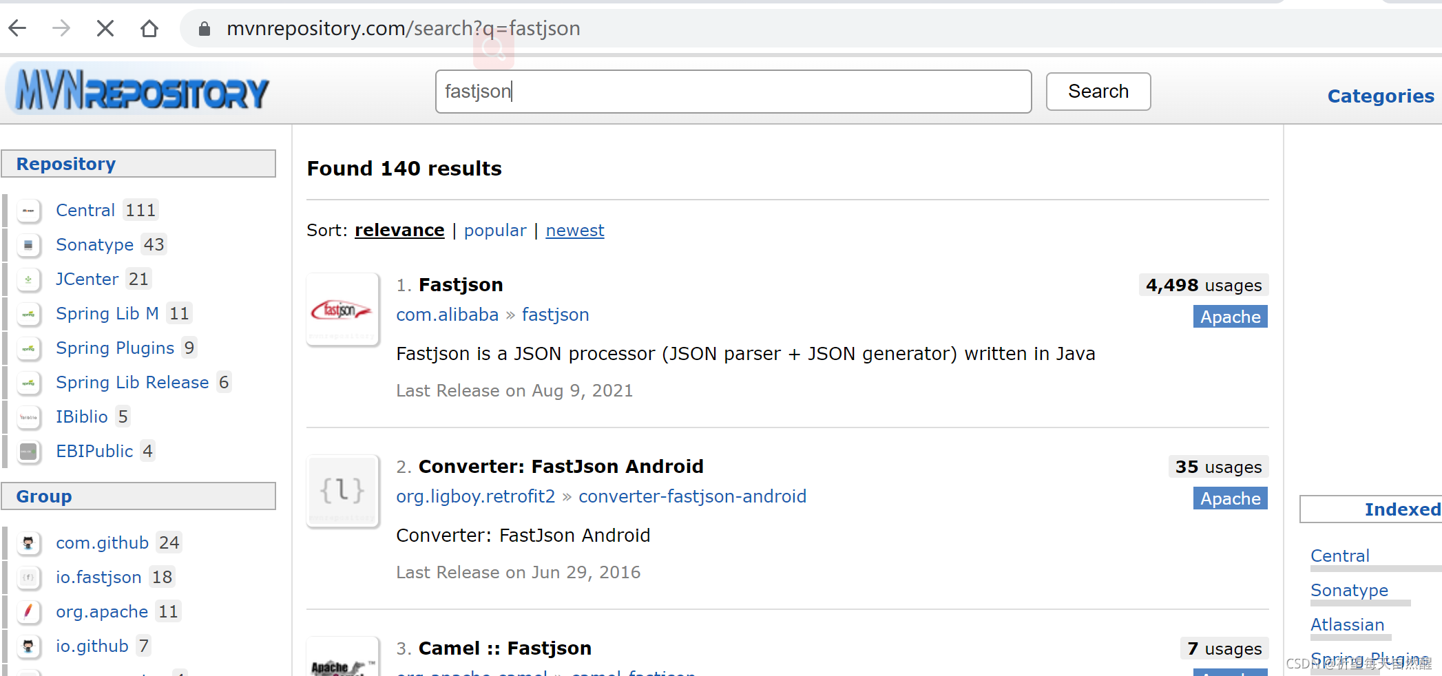Image resolution: width=1442 pixels, height=676 pixels.
Task: View the 4,498 usages for Fastjson
Action: (1204, 285)
